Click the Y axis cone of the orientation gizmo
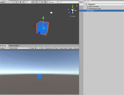 [72, 7]
